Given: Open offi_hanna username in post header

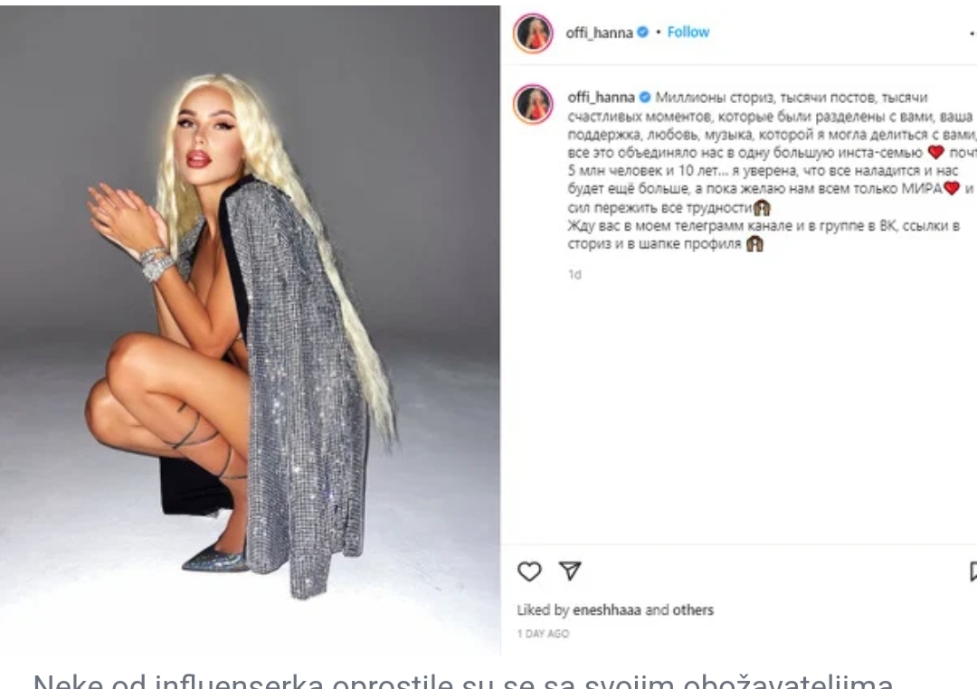Looking at the screenshot, I should coord(599,33).
